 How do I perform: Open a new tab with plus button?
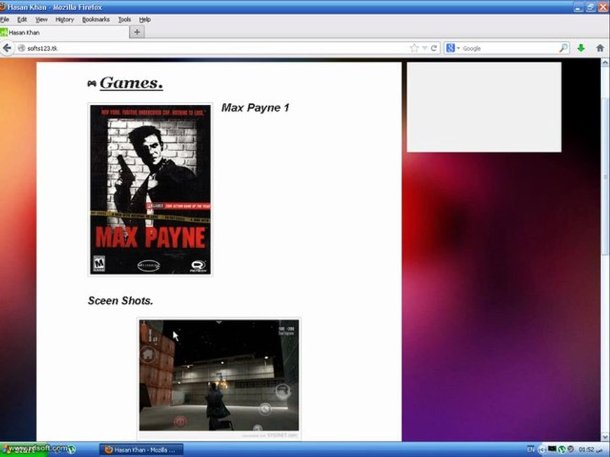(137, 32)
